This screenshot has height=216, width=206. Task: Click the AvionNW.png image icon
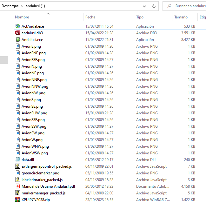pos(17,93)
